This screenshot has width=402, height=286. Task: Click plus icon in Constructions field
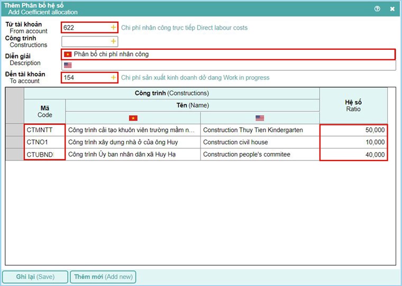coord(113,41)
